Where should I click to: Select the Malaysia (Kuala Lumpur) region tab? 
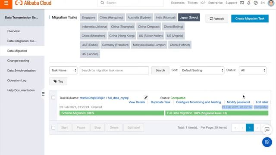tap(149, 45)
